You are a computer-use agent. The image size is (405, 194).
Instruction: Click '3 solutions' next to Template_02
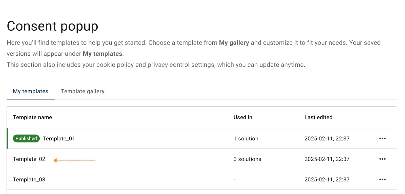tap(247, 159)
